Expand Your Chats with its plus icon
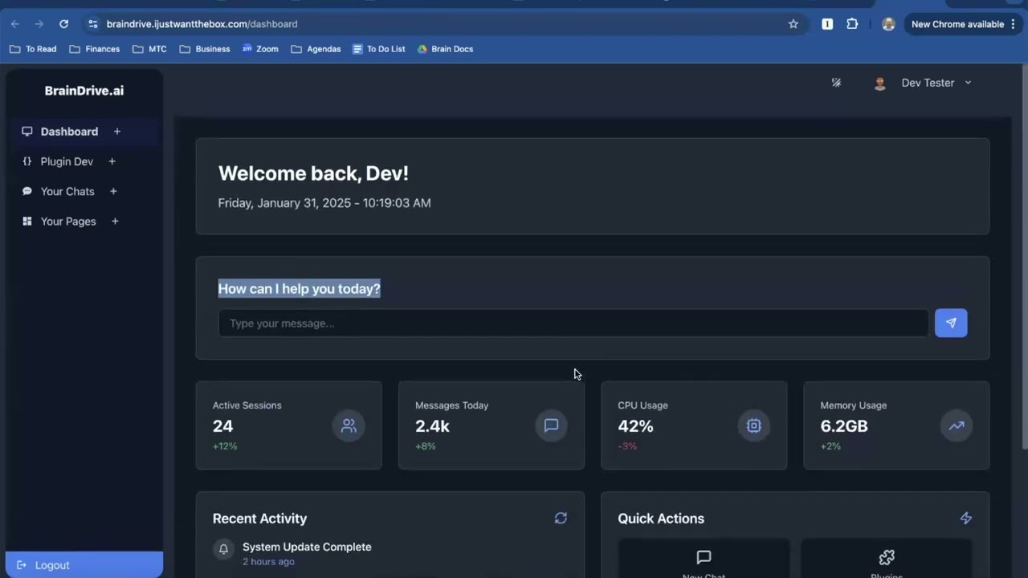The width and height of the screenshot is (1028, 578). 113,191
